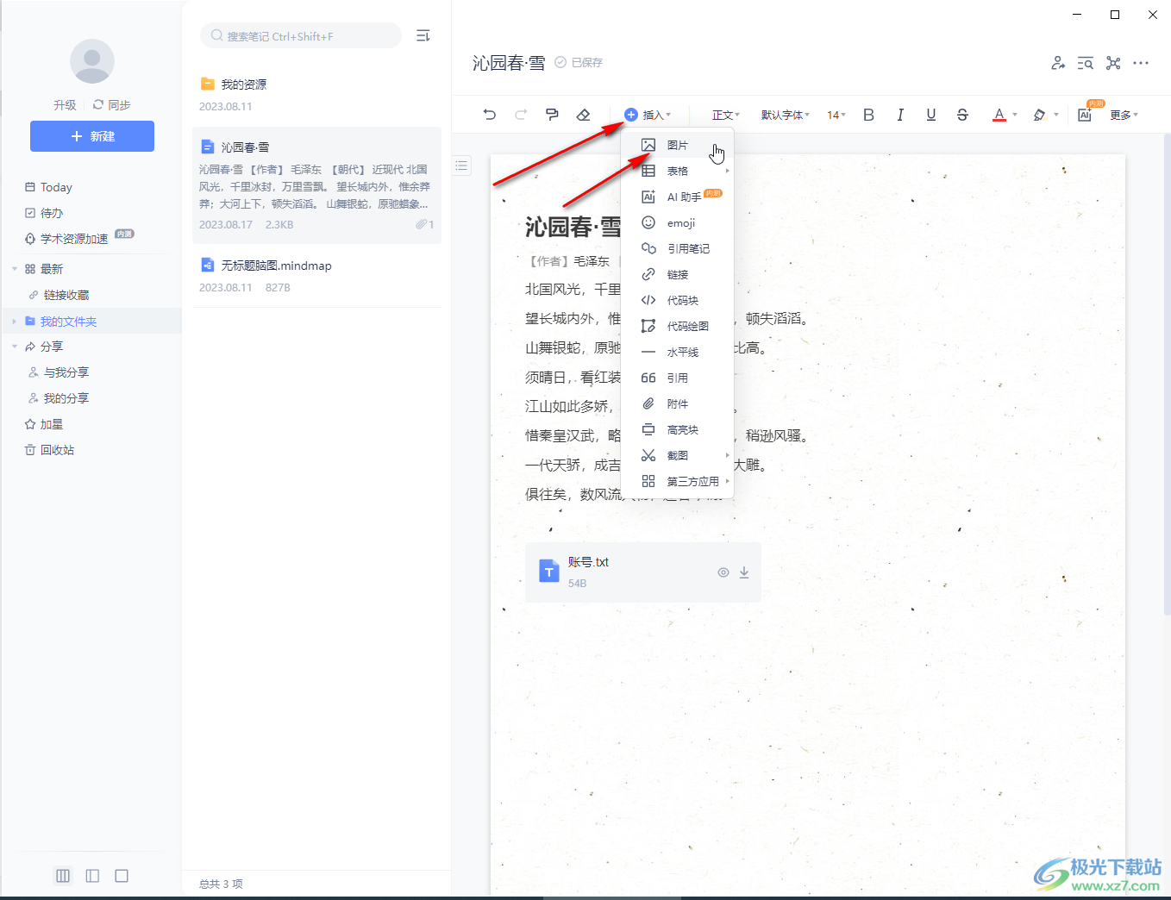Screen dimensions: 1171x900
Task: Open the mind map view icon
Action: tap(1113, 63)
